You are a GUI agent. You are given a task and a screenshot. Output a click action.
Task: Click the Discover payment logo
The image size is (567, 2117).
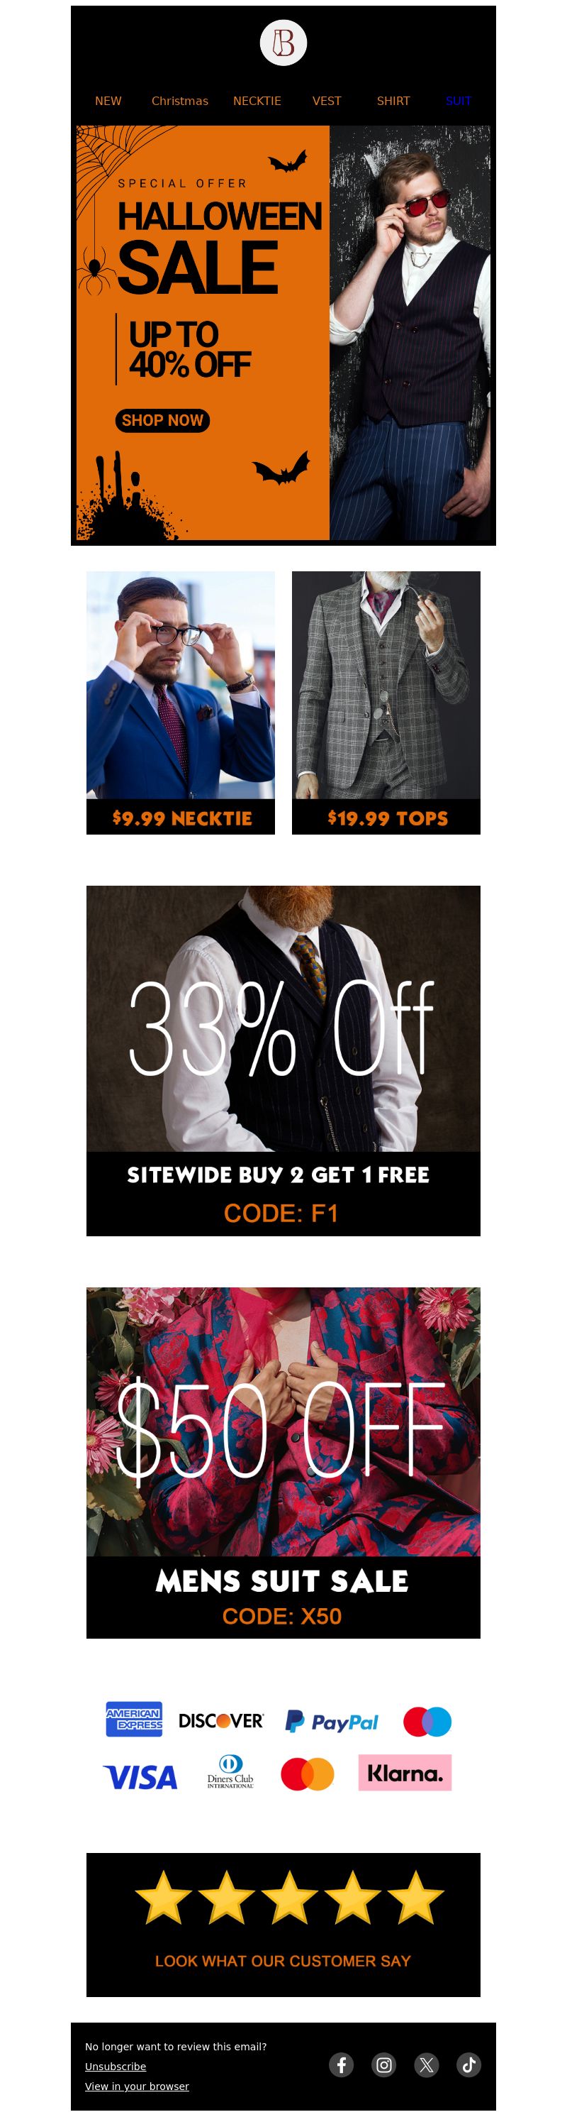(x=220, y=1720)
